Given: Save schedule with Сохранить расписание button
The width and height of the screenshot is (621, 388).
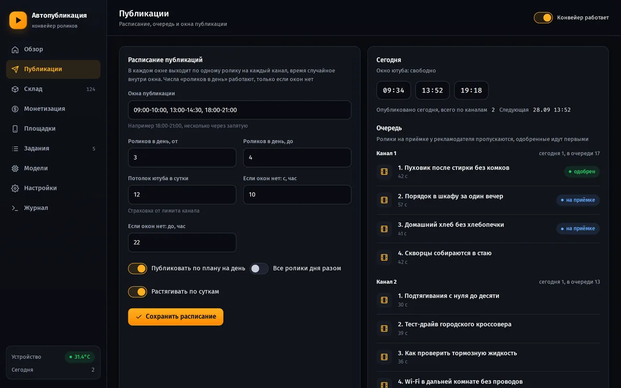Looking at the screenshot, I should coord(176,317).
